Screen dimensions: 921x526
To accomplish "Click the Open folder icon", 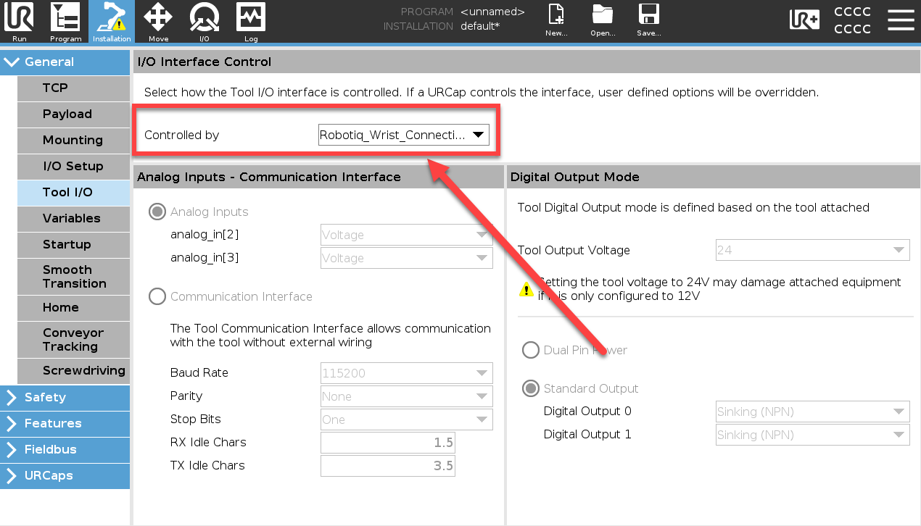I will click(603, 21).
